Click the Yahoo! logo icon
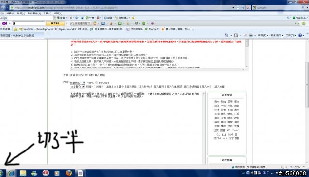 click(4, 23)
